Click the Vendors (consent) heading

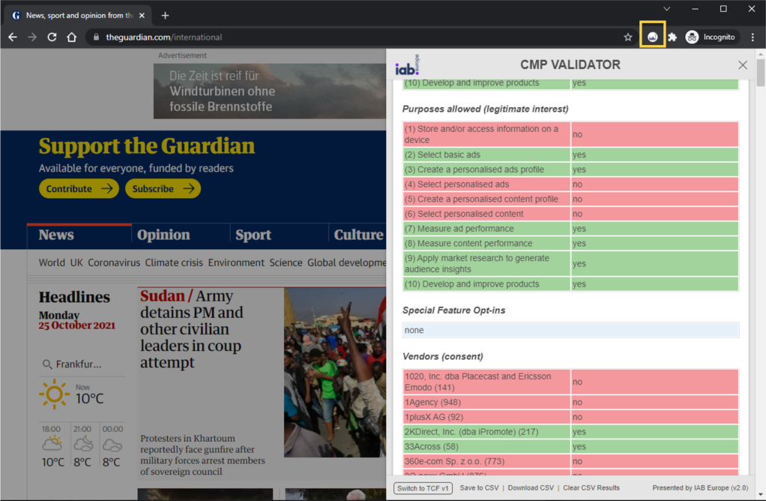(443, 356)
